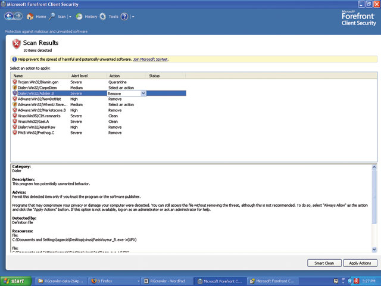Click severity icon for Adware:Win32/Marketscore.B
The width and height of the screenshot is (381, 286).
tap(15, 110)
